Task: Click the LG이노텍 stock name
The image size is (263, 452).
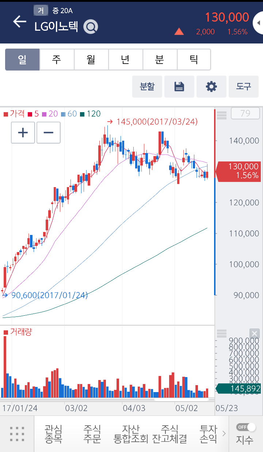Action: 56,27
